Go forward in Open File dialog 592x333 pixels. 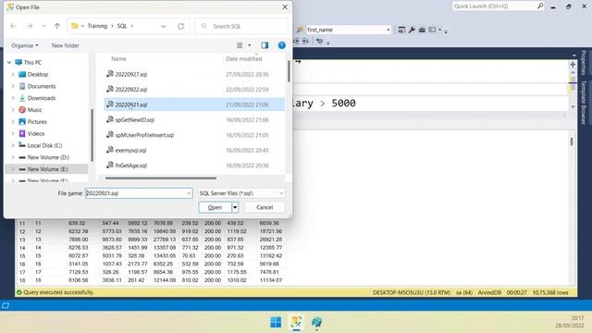[30, 26]
